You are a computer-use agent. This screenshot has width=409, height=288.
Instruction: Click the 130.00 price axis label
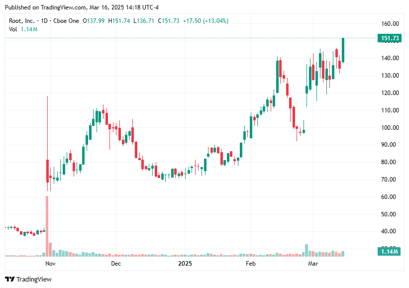390,76
